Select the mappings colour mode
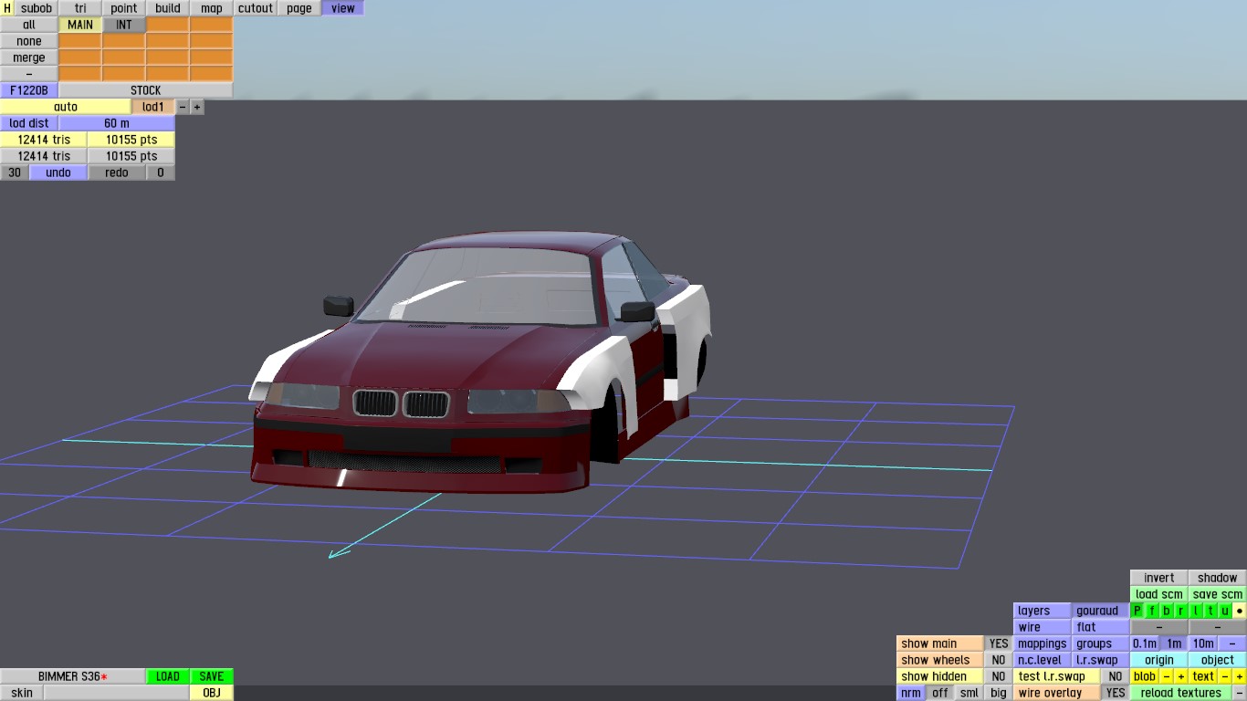The height and width of the screenshot is (701, 1247). pos(1042,643)
